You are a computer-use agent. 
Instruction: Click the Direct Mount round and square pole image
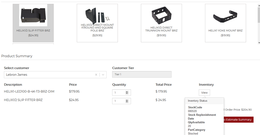click(97, 15)
